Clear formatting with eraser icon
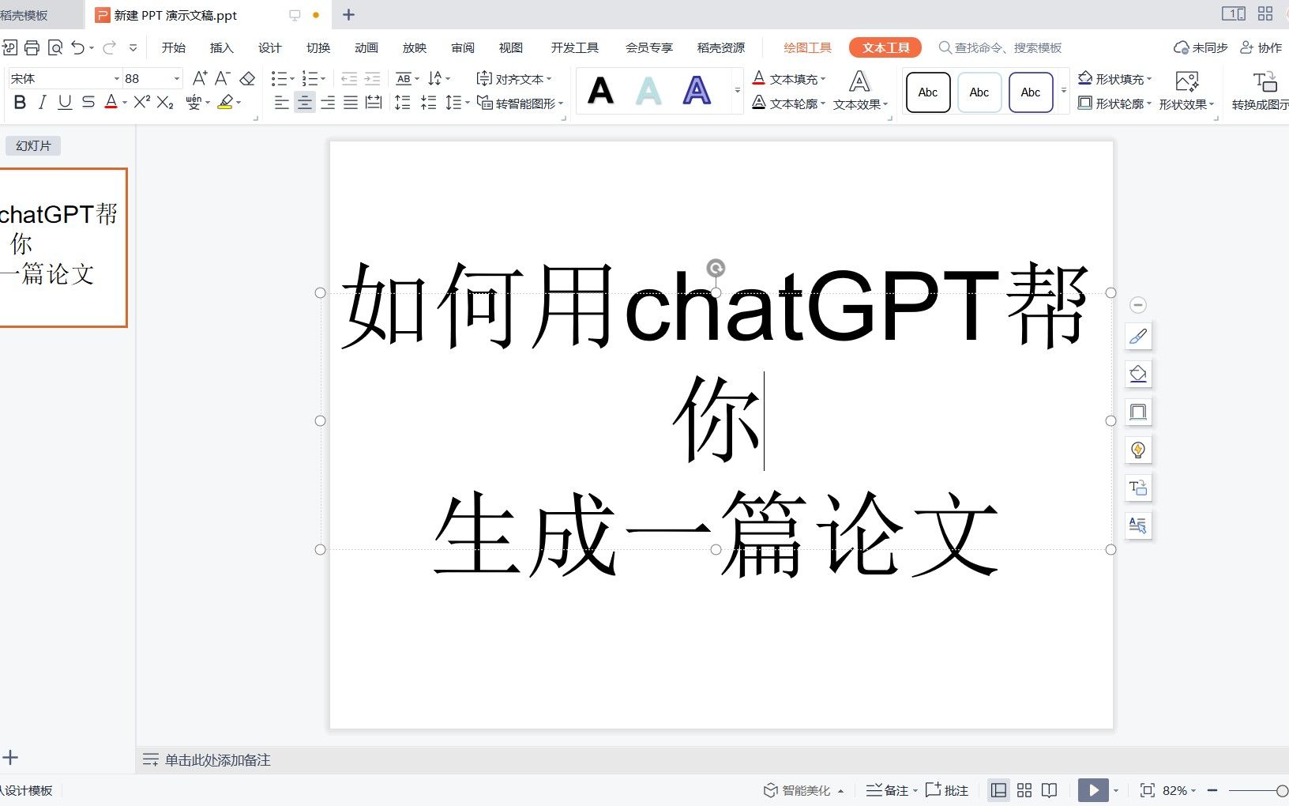Screen dimensions: 1289x806 click(x=247, y=78)
